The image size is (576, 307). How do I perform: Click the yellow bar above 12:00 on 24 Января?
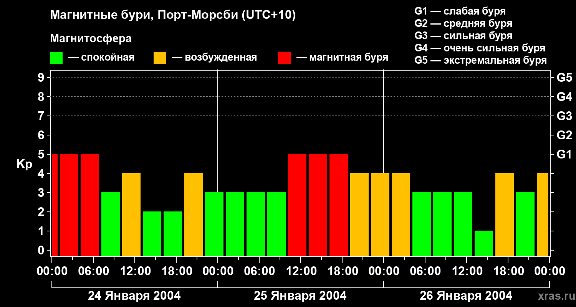click(131, 215)
